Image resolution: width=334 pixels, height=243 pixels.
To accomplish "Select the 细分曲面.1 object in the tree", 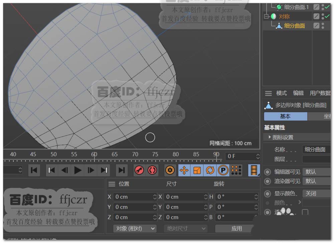I will 296,7.
